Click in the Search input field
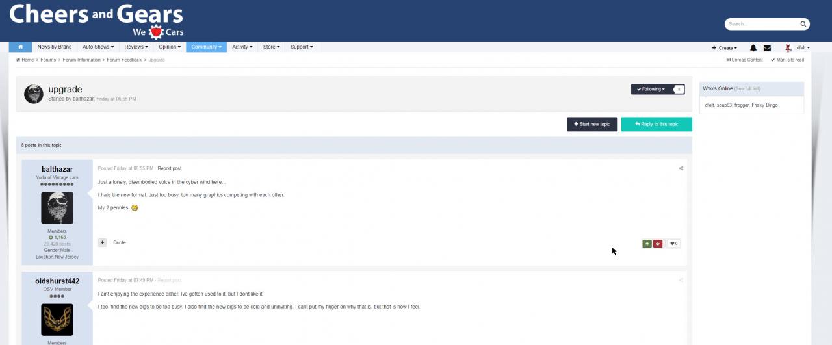 (x=762, y=24)
